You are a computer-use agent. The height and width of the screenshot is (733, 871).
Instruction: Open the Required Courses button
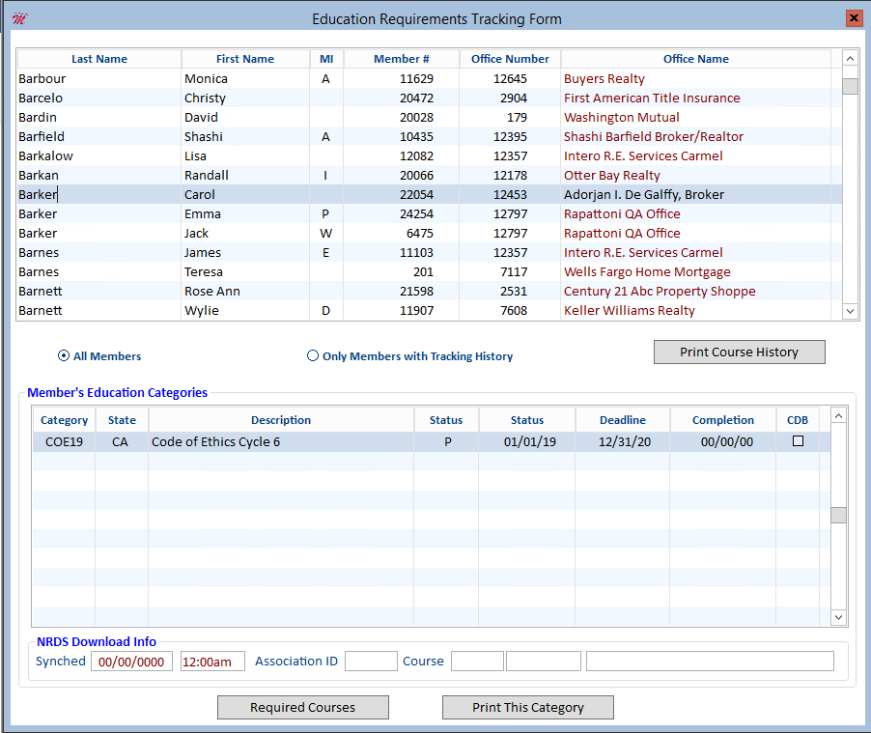point(303,708)
